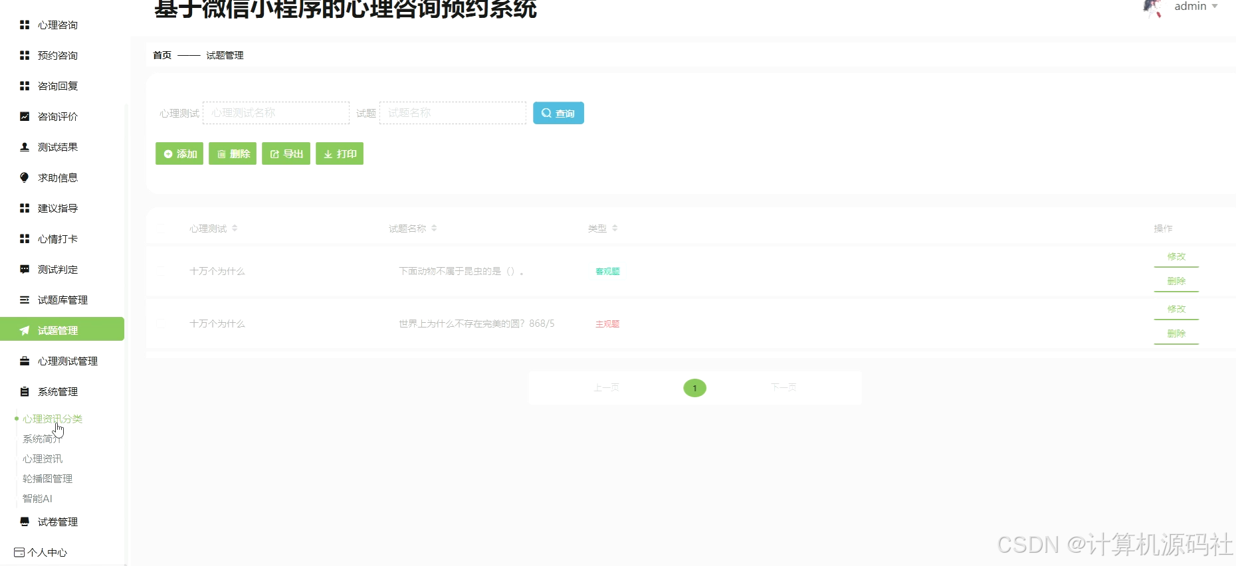Click the chat icon for 测试判定

[x=25, y=269]
